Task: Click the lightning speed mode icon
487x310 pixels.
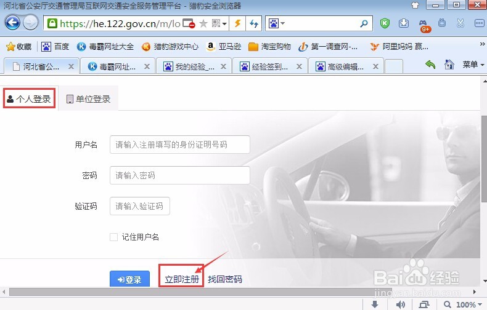Action: pyautogui.click(x=237, y=23)
